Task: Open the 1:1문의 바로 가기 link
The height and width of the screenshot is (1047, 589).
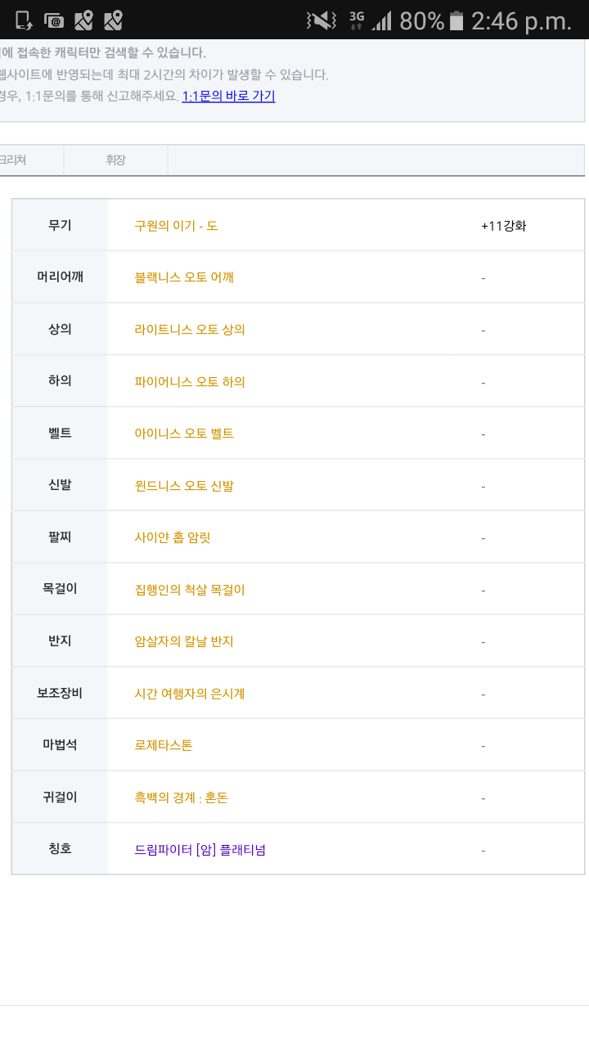Action: (228, 96)
